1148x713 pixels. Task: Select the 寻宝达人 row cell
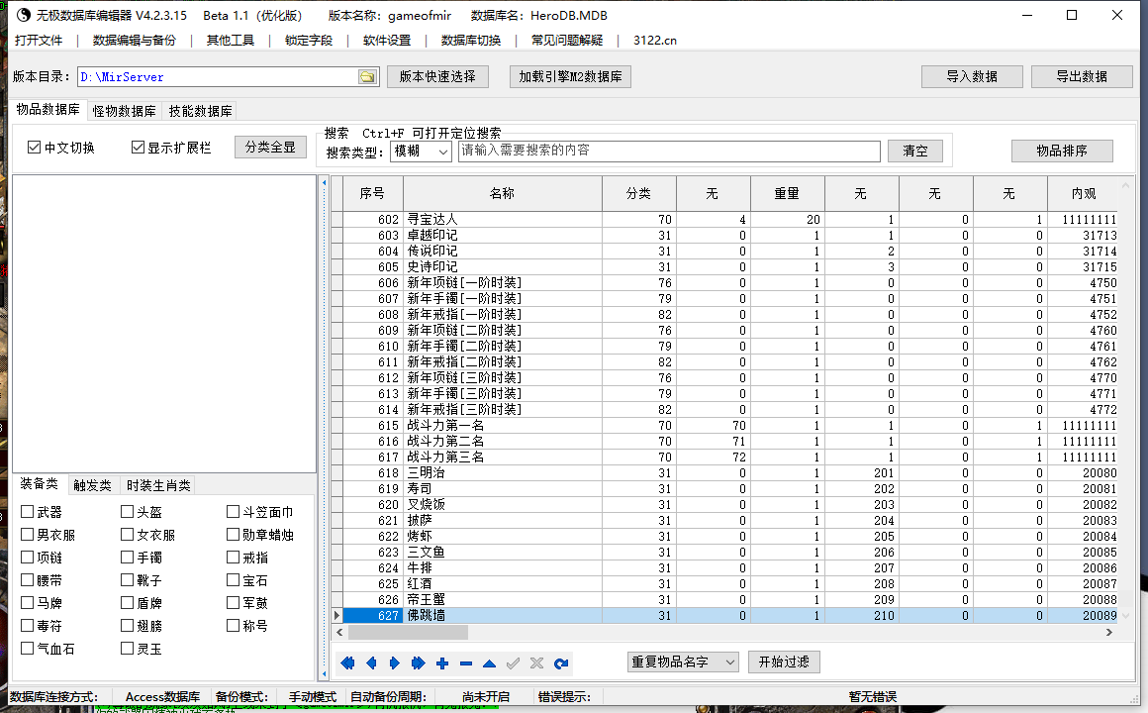[x=503, y=219]
